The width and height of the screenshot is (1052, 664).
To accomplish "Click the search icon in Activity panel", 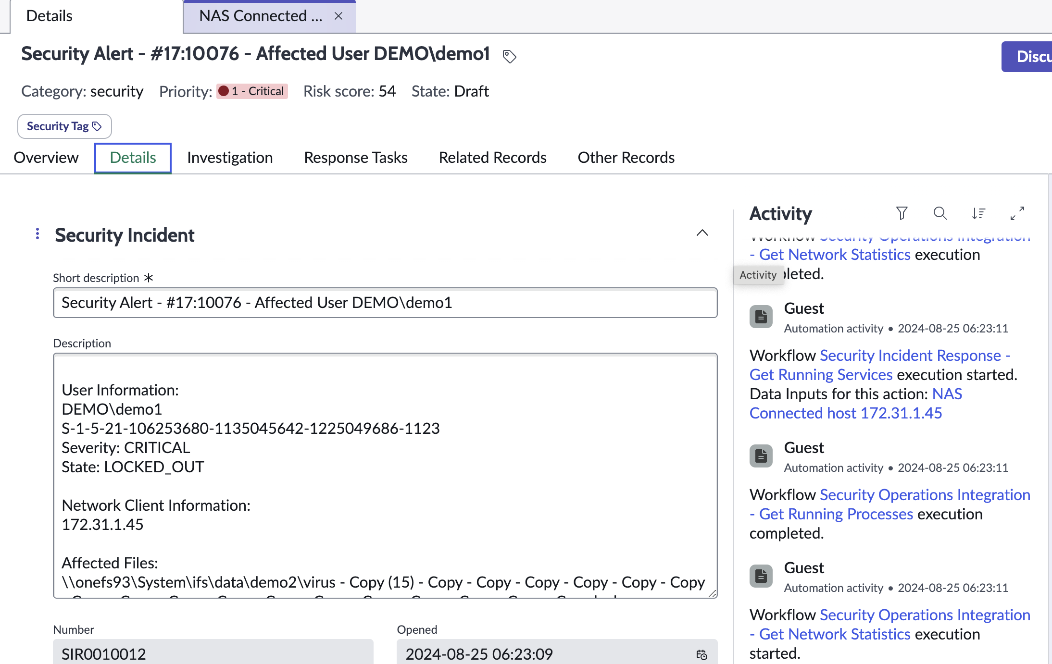I will (940, 213).
